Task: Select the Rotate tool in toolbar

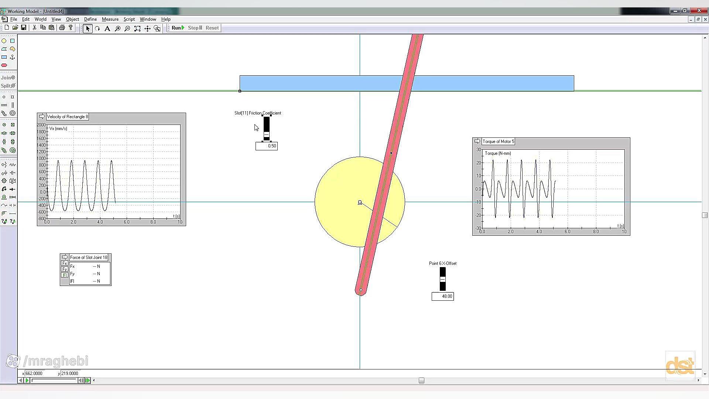Action: (x=97, y=28)
